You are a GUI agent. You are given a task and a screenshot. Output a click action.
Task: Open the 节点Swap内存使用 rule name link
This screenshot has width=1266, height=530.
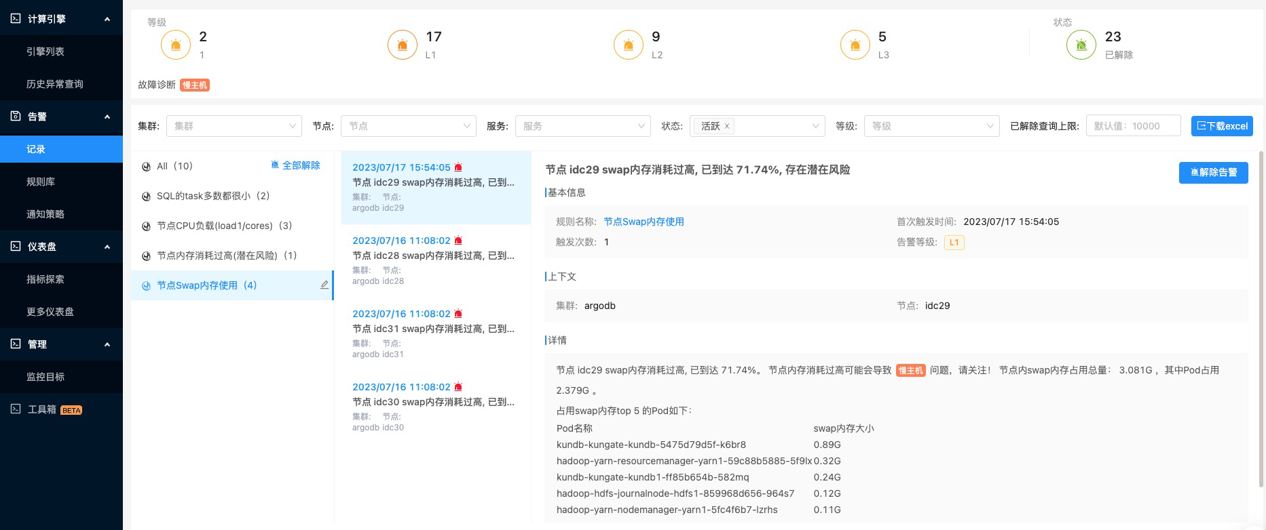[x=644, y=222]
